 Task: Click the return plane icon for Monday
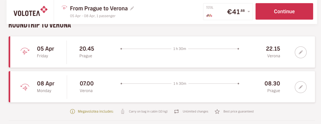coord(25,87)
